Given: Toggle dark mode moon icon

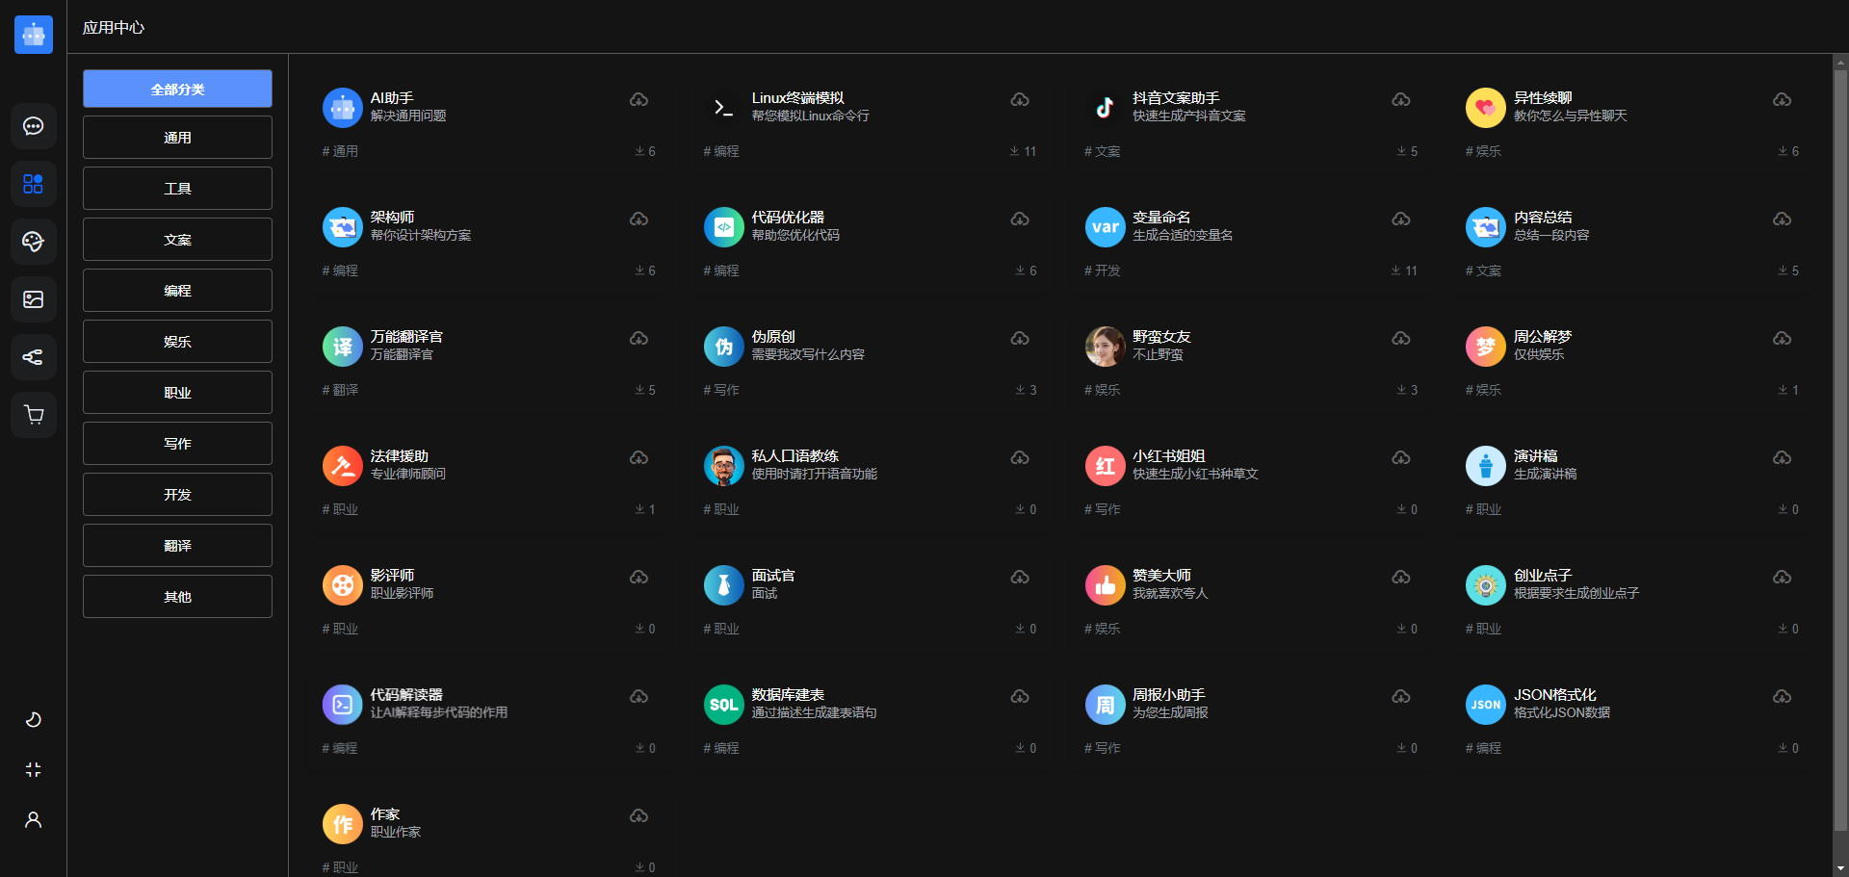Looking at the screenshot, I should [33, 719].
